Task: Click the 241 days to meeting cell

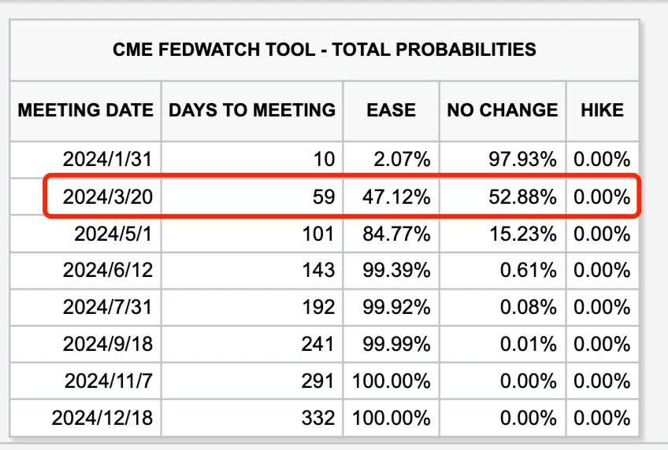Action: coord(317,344)
